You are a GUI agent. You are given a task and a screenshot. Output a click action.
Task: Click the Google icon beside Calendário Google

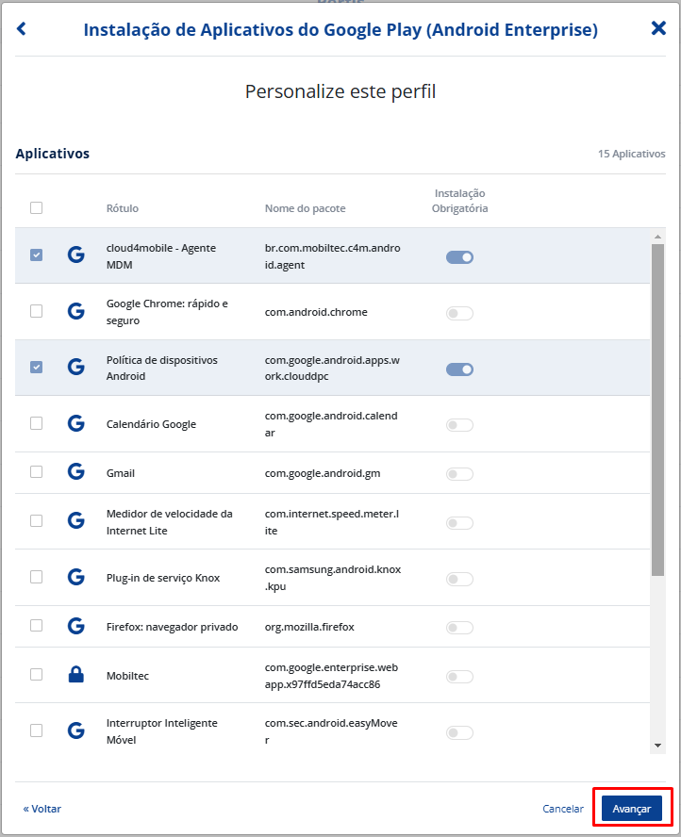[x=75, y=424]
